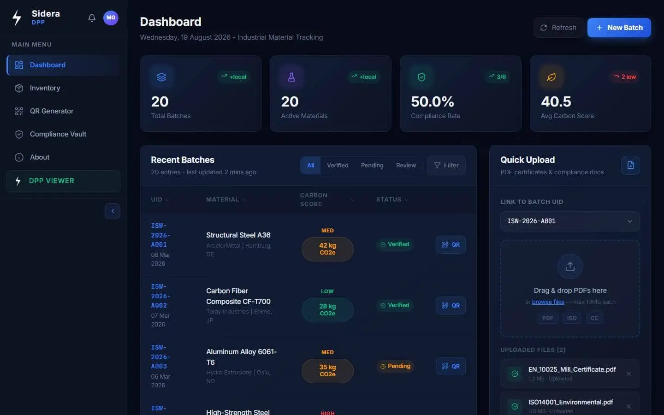
Task: Filter batches by Verified tab
Action: (x=338, y=166)
